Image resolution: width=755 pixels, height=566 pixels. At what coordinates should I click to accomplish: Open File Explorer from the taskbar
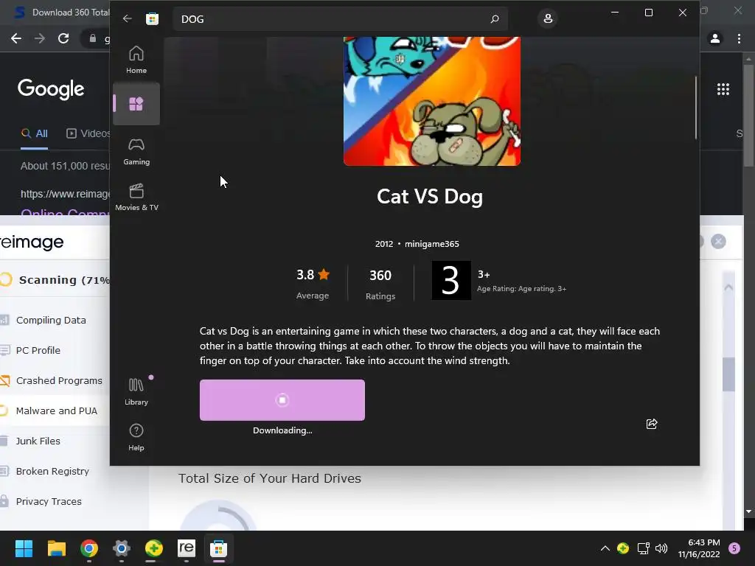tap(56, 548)
